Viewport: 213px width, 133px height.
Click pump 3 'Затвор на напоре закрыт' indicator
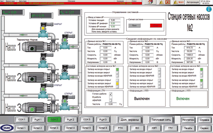pyautogui.click(x=202, y=84)
